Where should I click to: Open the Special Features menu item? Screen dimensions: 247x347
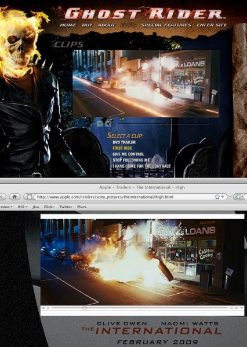coord(166,25)
